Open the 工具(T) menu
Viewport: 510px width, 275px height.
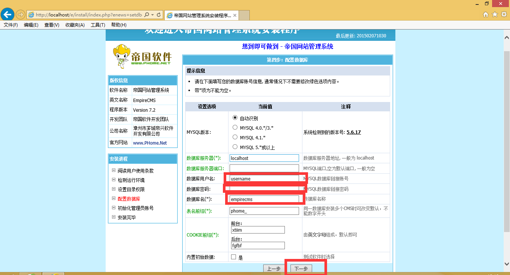tap(98, 25)
